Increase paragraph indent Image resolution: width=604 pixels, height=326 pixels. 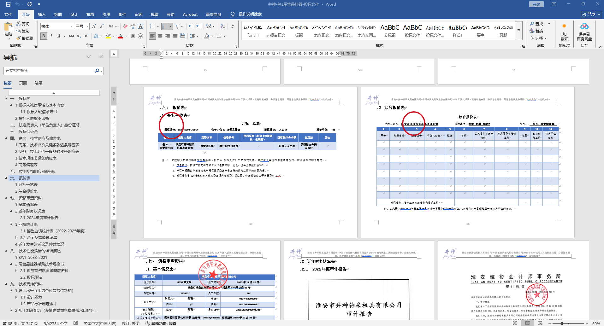coord(199,26)
